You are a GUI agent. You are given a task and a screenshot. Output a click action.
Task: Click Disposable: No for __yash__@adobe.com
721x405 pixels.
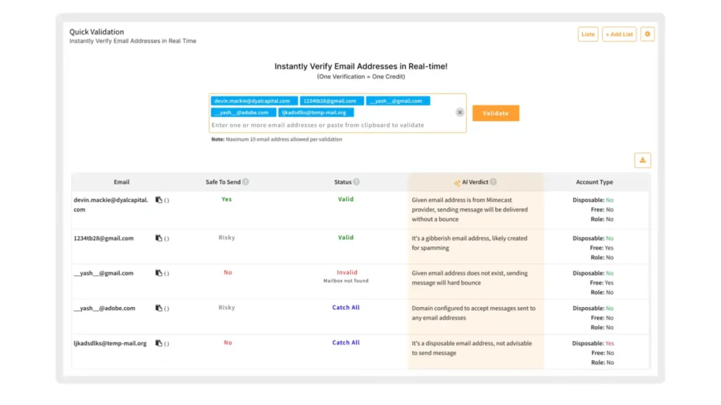pyautogui.click(x=593, y=309)
